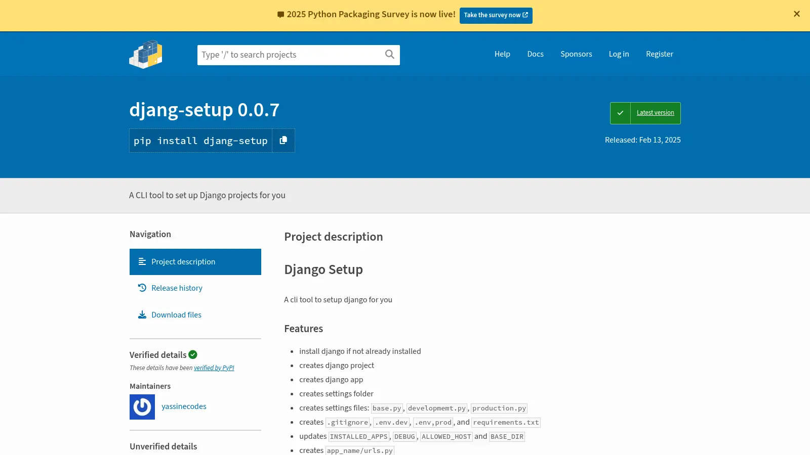Click the .gitignore code label

347,423
